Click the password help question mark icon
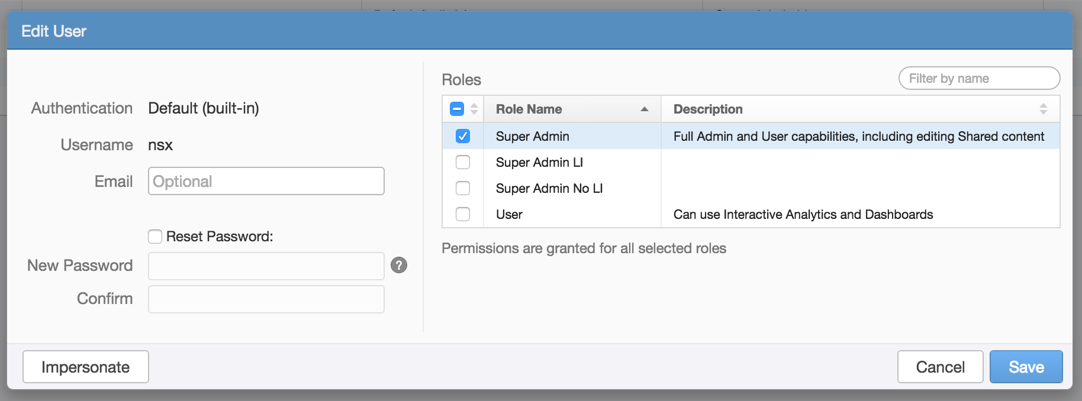 coord(399,266)
